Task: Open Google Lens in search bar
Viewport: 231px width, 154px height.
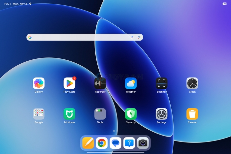Action: (x=139, y=37)
